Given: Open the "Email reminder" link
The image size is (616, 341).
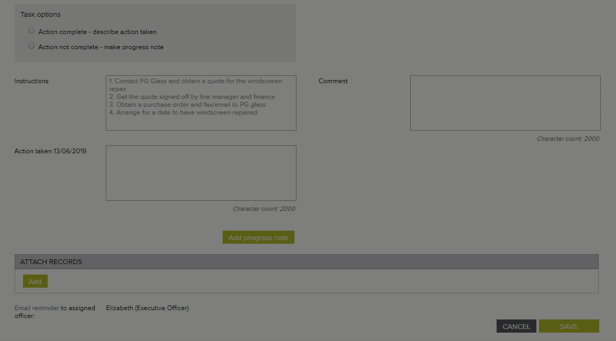Looking at the screenshot, I should pyautogui.click(x=37, y=308).
